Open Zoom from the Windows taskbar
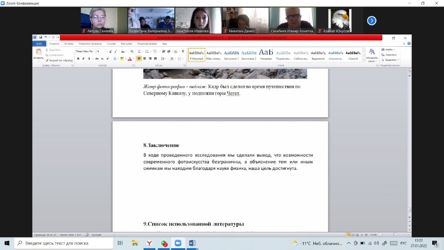This screenshot has width=444, height=250. (178, 243)
